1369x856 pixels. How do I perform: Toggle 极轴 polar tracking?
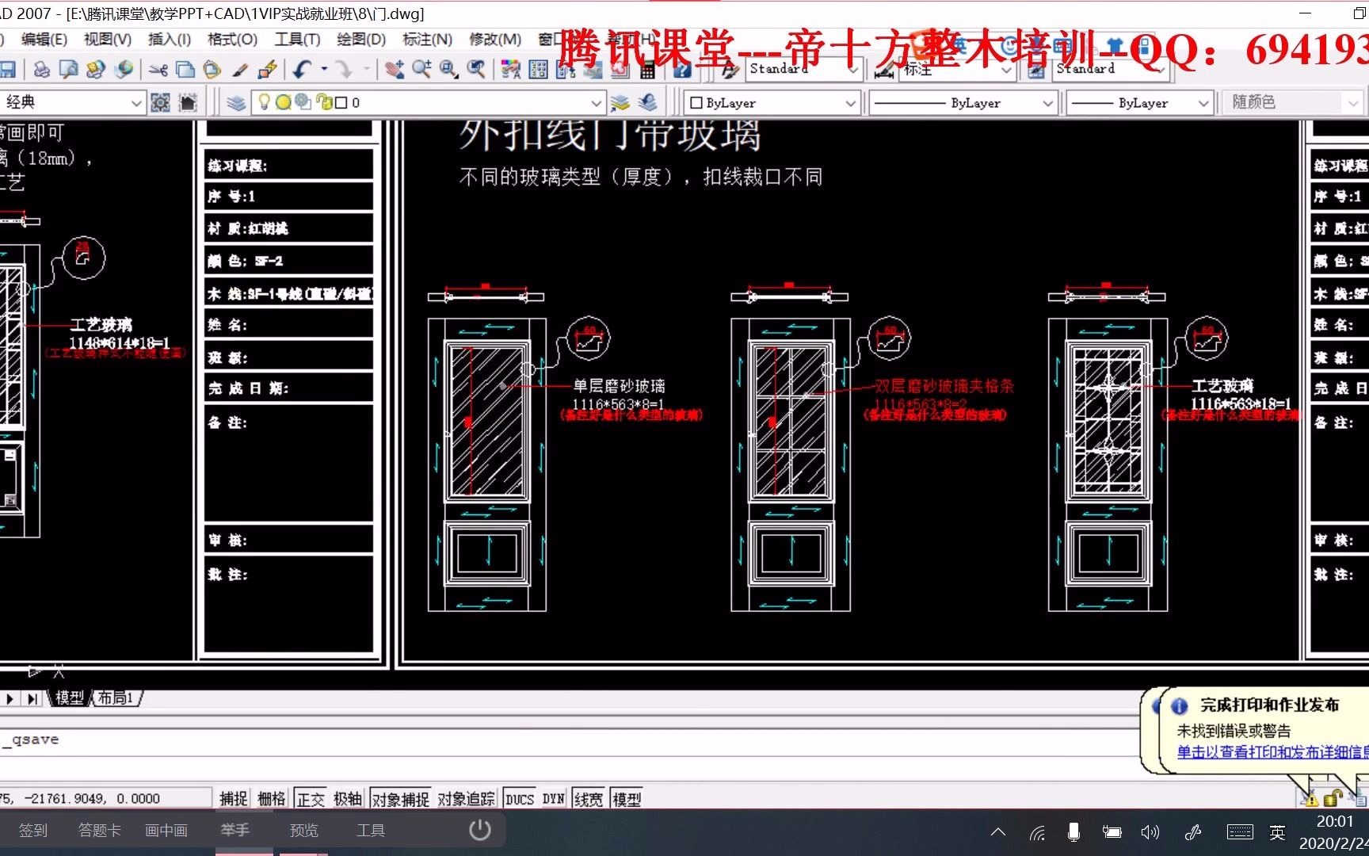[x=348, y=799]
